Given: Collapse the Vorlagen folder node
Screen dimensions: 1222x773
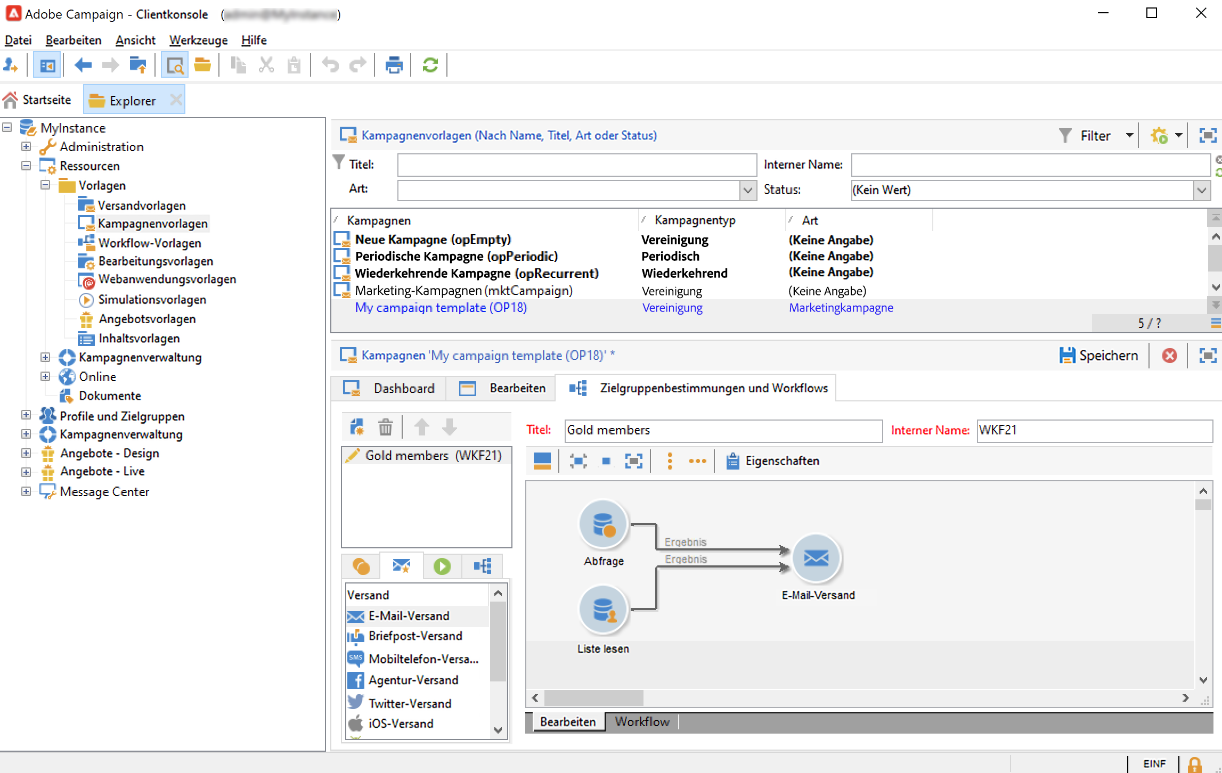Looking at the screenshot, I should click(x=45, y=185).
